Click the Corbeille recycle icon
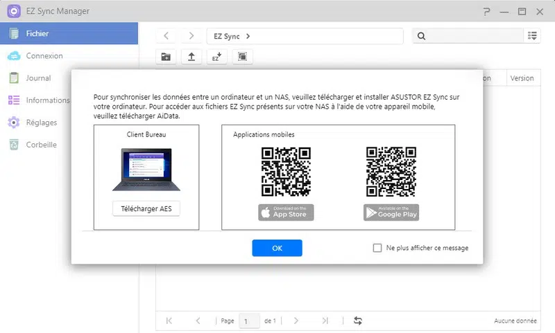Screen dimensions: 555x333 [14, 145]
